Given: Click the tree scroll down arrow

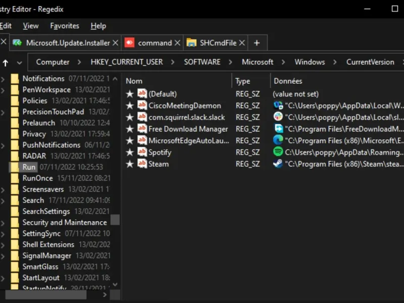Looking at the screenshot, I should [115, 285].
